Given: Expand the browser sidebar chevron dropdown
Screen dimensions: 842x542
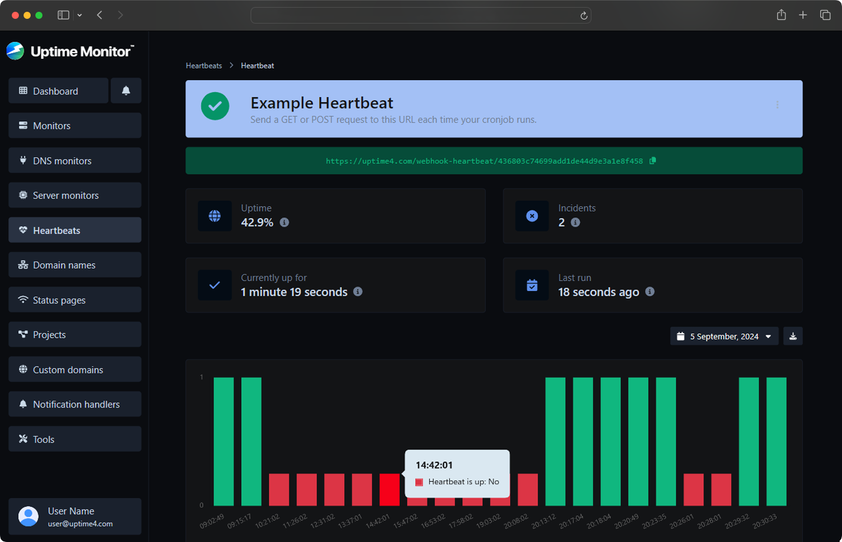Looking at the screenshot, I should pos(79,15).
